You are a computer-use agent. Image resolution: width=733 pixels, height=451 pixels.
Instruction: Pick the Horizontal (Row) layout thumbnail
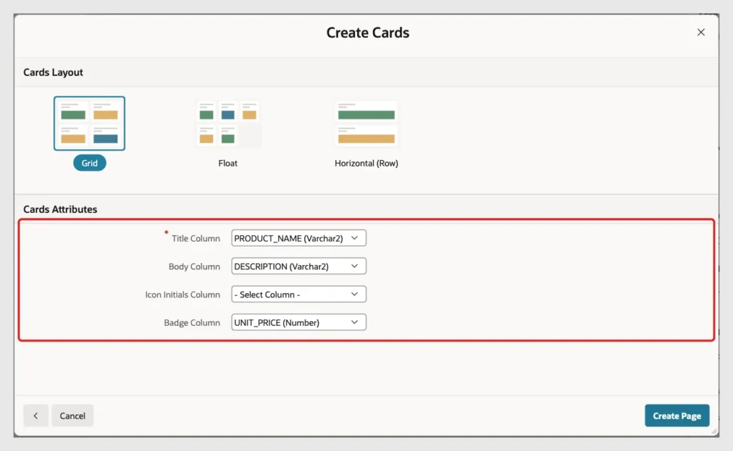point(366,124)
